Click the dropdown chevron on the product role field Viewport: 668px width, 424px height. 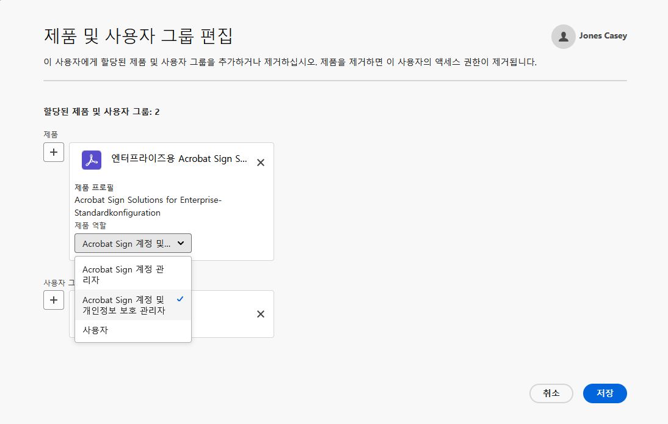click(181, 243)
